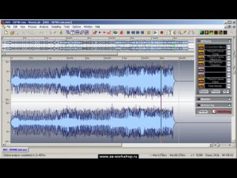
Task: Select the second effect slot plugin name
Action: 215,53
